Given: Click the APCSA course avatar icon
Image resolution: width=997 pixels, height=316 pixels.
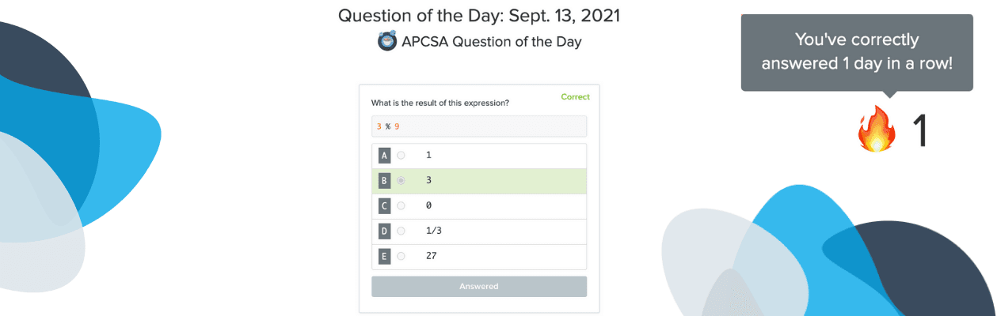Looking at the screenshot, I should point(387,42).
